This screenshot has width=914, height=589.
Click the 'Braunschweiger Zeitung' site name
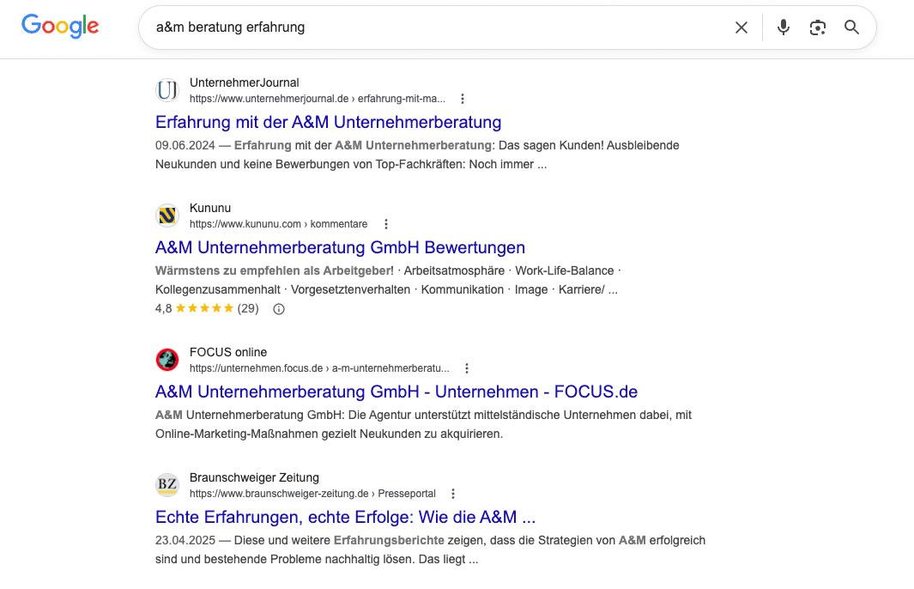point(254,477)
